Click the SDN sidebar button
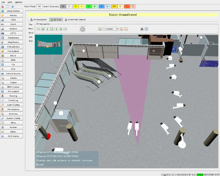The width and height of the screenshot is (220, 176). point(12,20)
